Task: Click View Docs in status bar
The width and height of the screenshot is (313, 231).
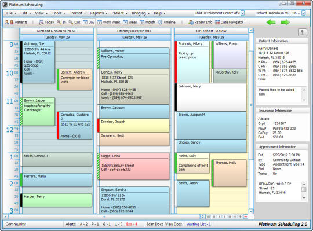Action: tap(173, 224)
